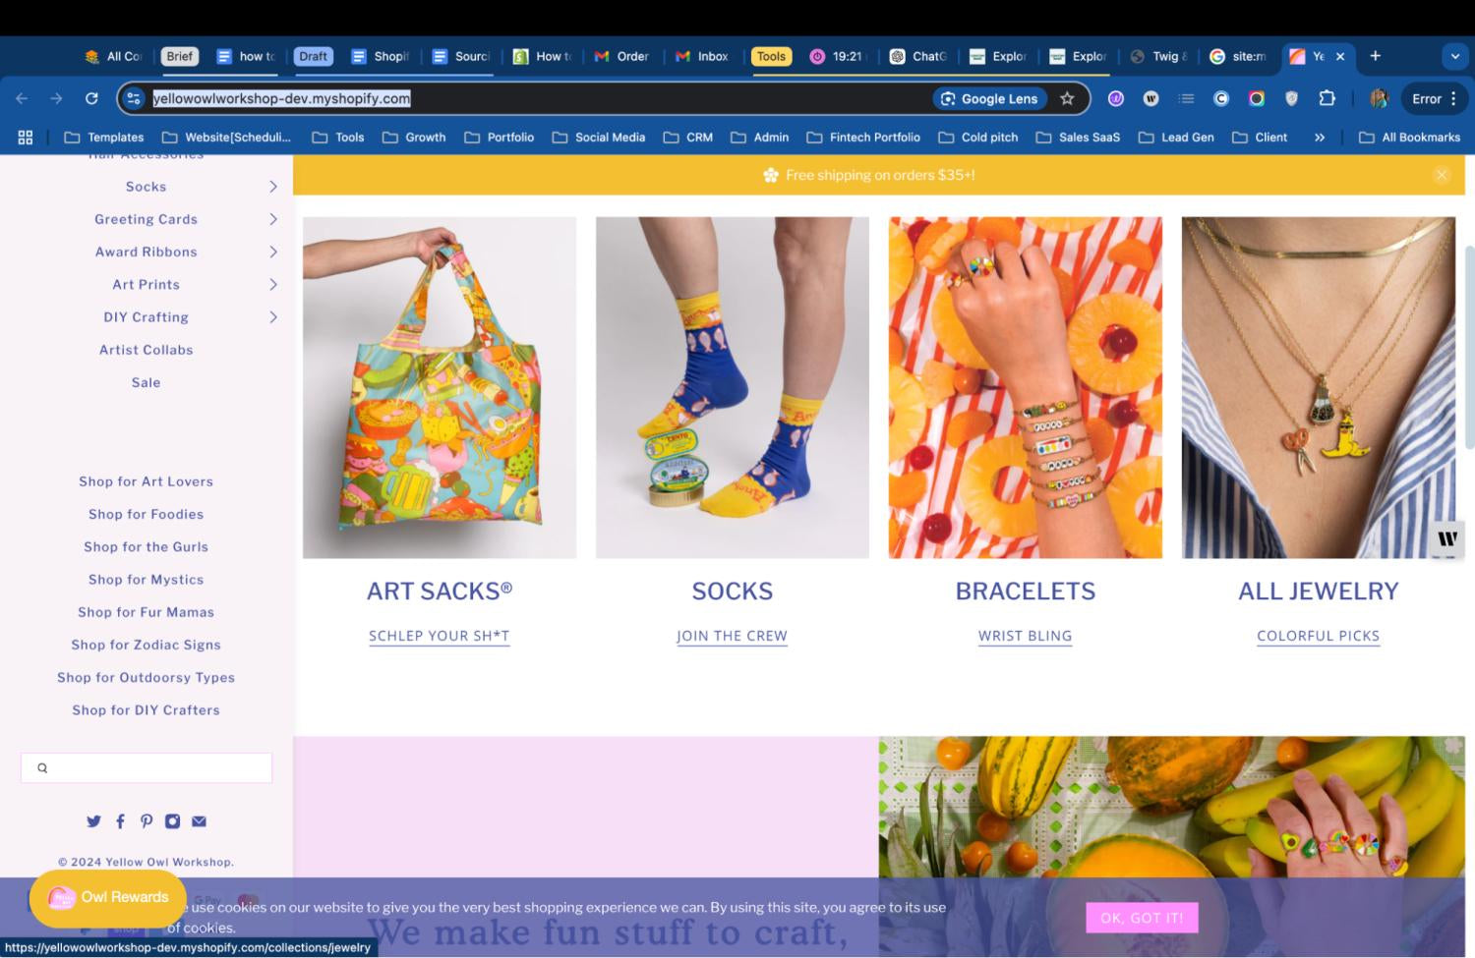
Task: Dismiss the free shipping announcement banner
Action: coord(1441,175)
